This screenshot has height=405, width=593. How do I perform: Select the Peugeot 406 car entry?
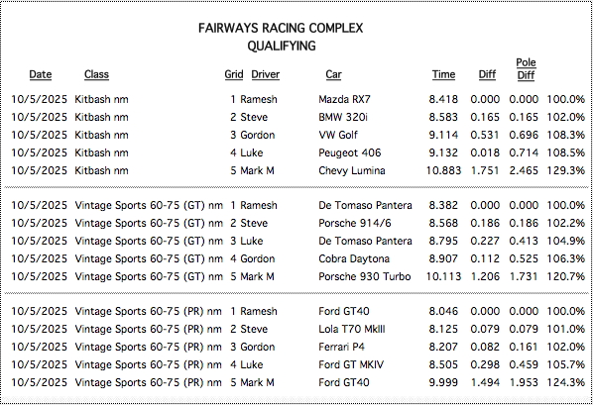coord(350,153)
